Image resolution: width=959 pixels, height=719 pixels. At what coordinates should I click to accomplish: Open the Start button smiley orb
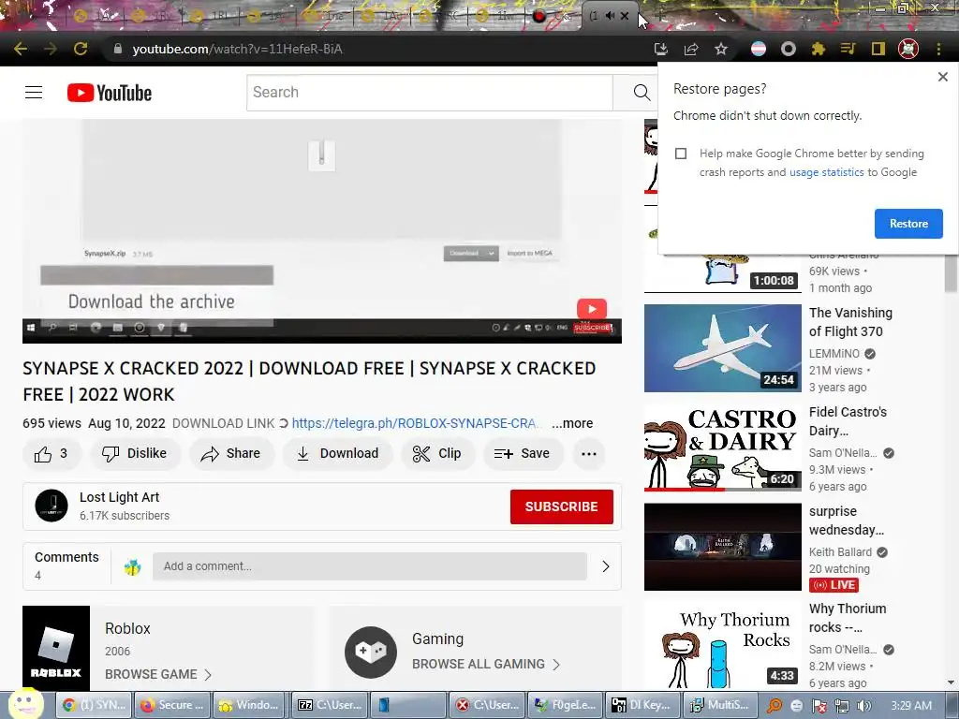tap(26, 704)
